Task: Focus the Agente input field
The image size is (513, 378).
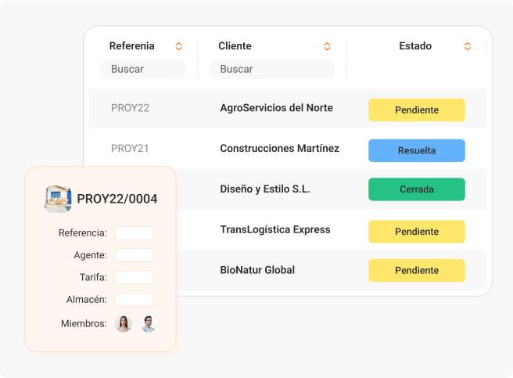Action: point(134,255)
